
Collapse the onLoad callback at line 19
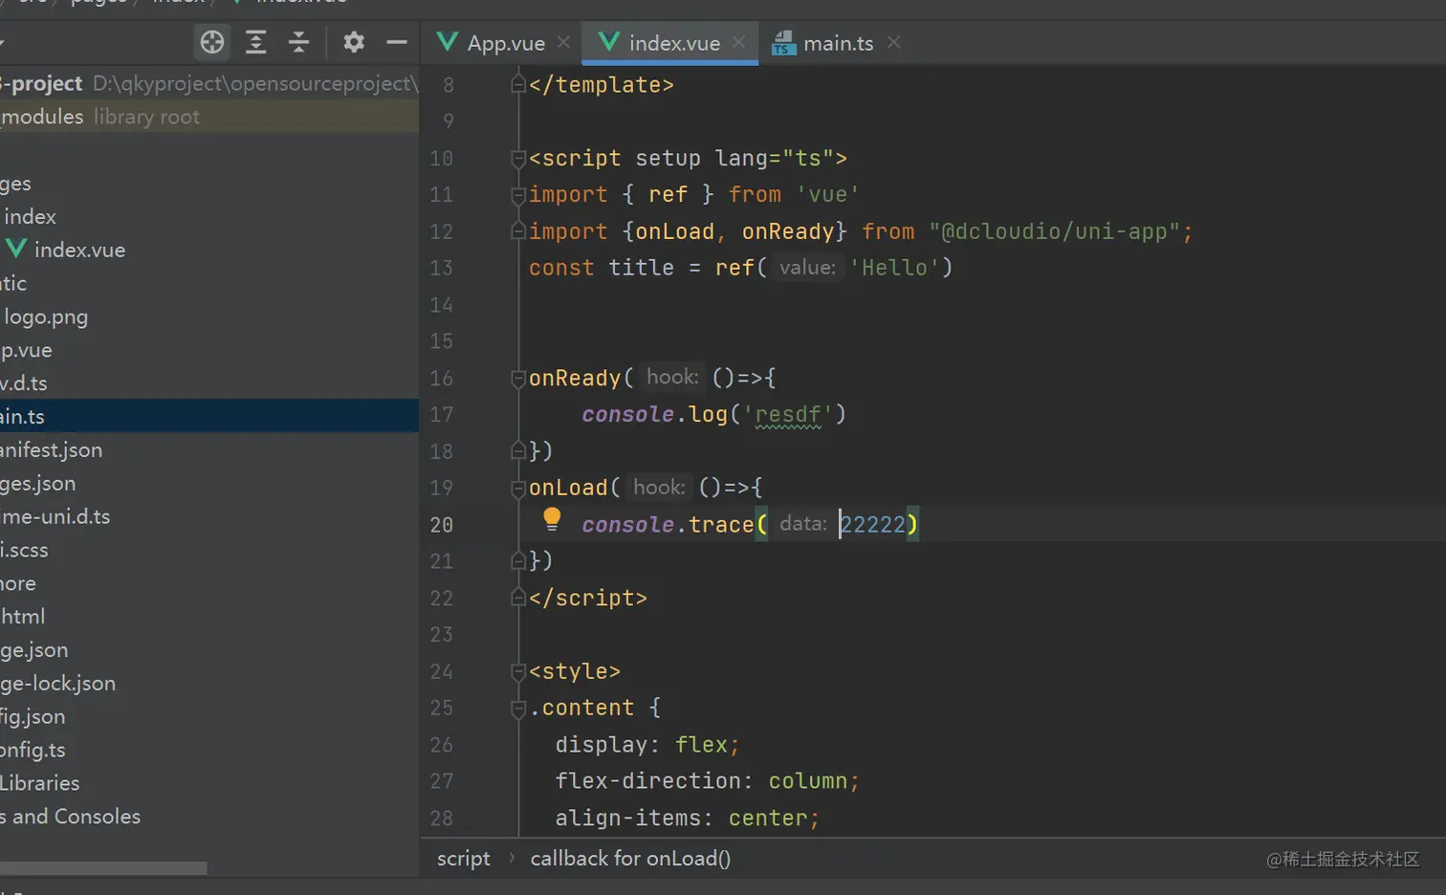[518, 488]
